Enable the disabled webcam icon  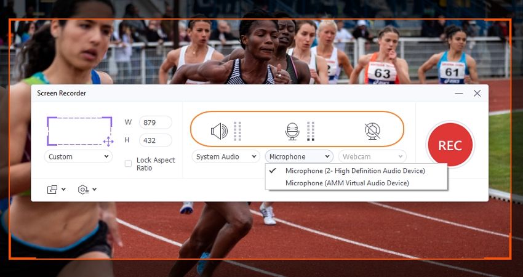point(372,131)
